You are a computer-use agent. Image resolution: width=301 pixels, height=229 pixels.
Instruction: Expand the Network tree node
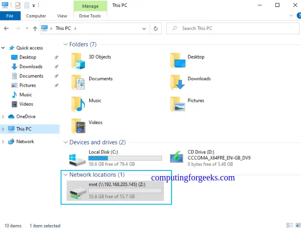click(3, 142)
